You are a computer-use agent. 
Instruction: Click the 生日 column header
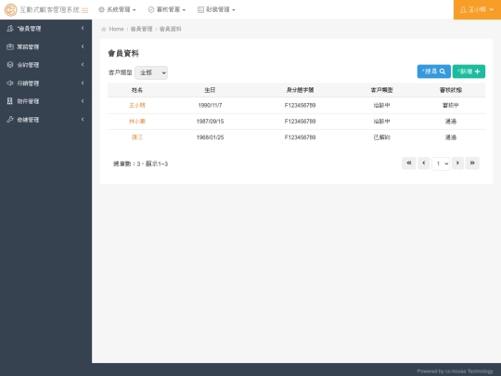tap(210, 90)
